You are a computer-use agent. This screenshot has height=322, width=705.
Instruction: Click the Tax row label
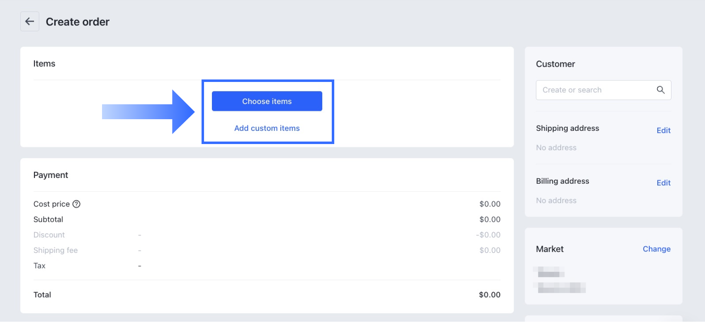39,266
